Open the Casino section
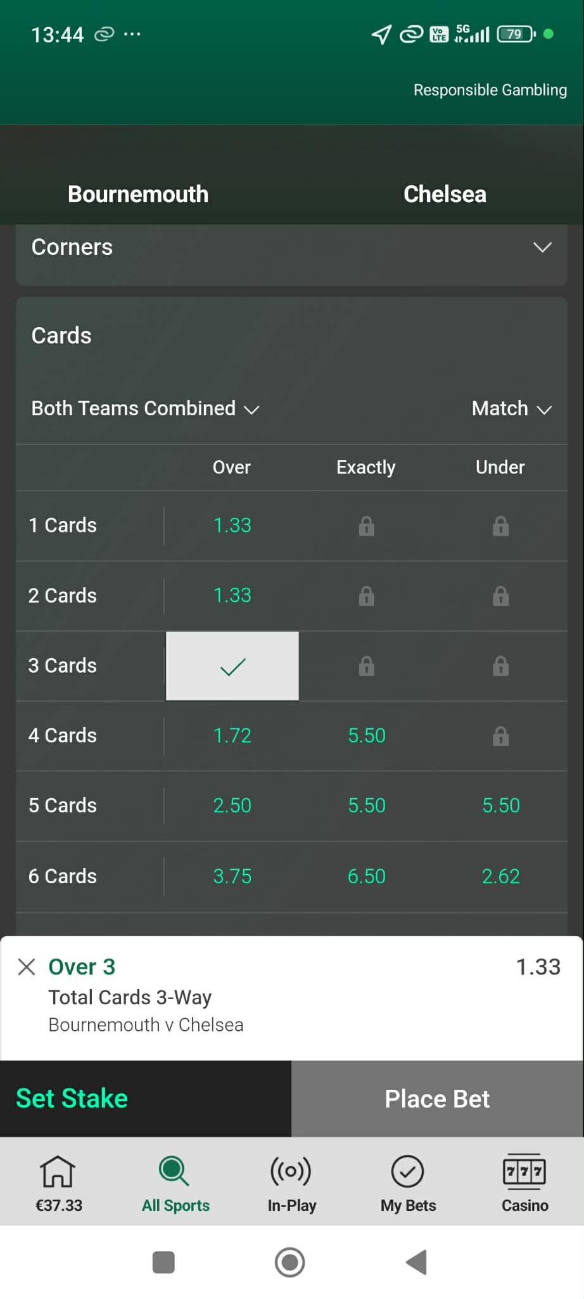 pyautogui.click(x=524, y=1182)
